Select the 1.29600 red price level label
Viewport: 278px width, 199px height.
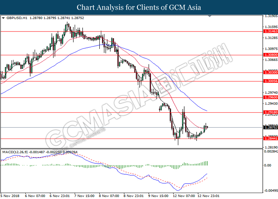pyautogui.click(x=270, y=97)
